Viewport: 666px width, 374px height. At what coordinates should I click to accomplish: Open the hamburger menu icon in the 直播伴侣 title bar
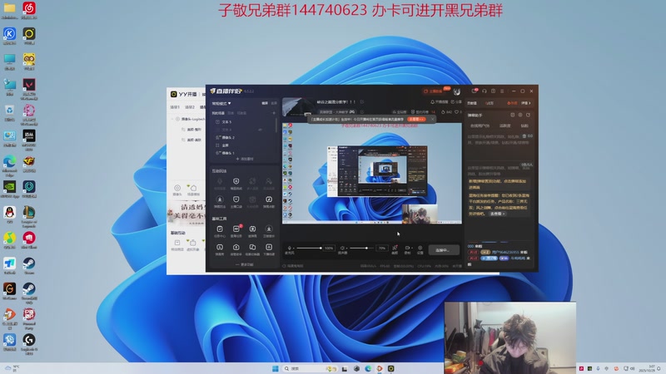[x=502, y=91]
